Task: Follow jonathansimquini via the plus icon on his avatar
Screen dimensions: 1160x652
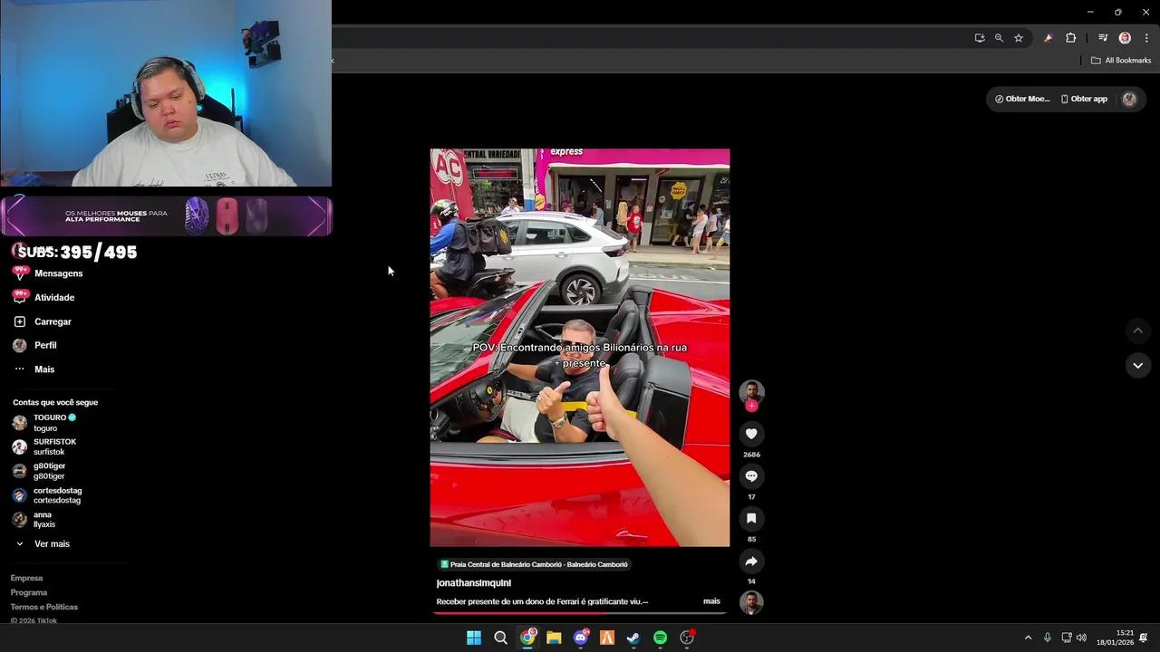Action: (x=750, y=406)
